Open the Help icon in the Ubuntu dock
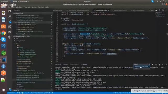This screenshot has height=94, width=168. pyautogui.click(x=3, y=66)
